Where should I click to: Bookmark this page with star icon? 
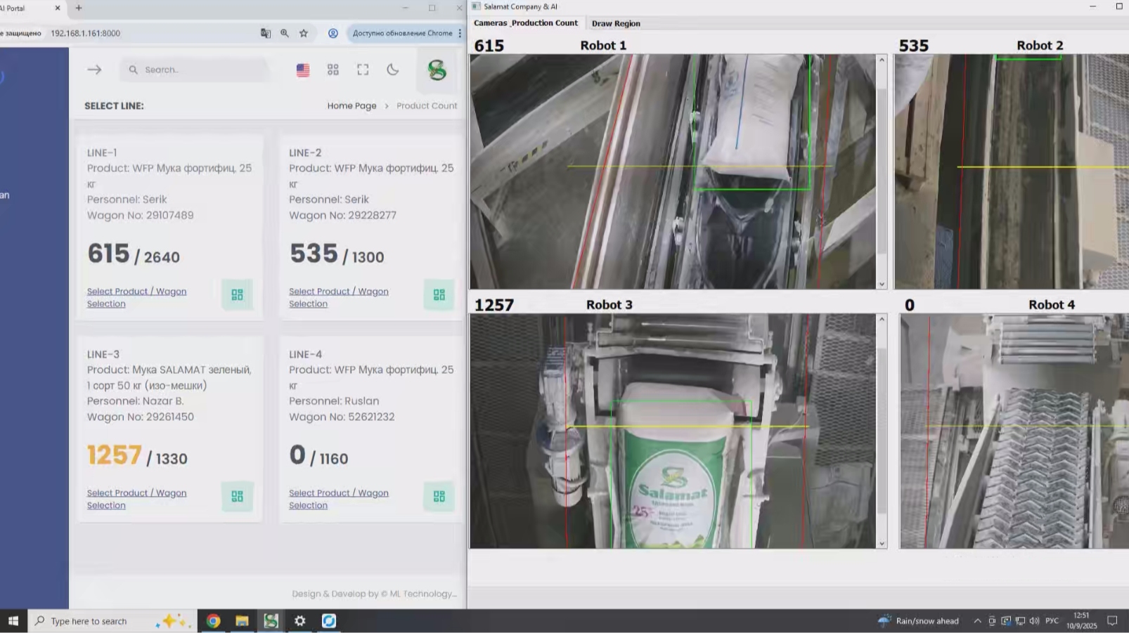pos(304,33)
